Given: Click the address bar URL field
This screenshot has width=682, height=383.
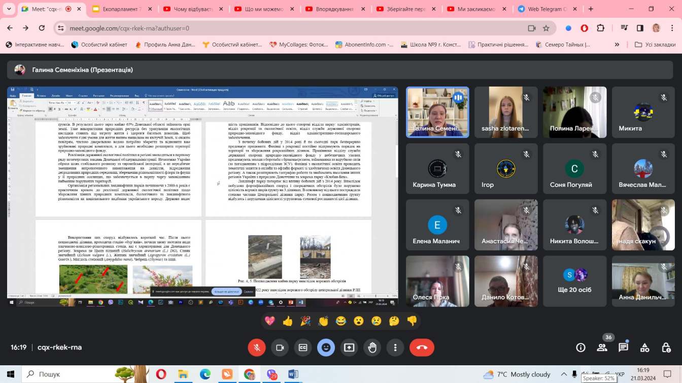Looking at the screenshot, I should click(x=294, y=28).
